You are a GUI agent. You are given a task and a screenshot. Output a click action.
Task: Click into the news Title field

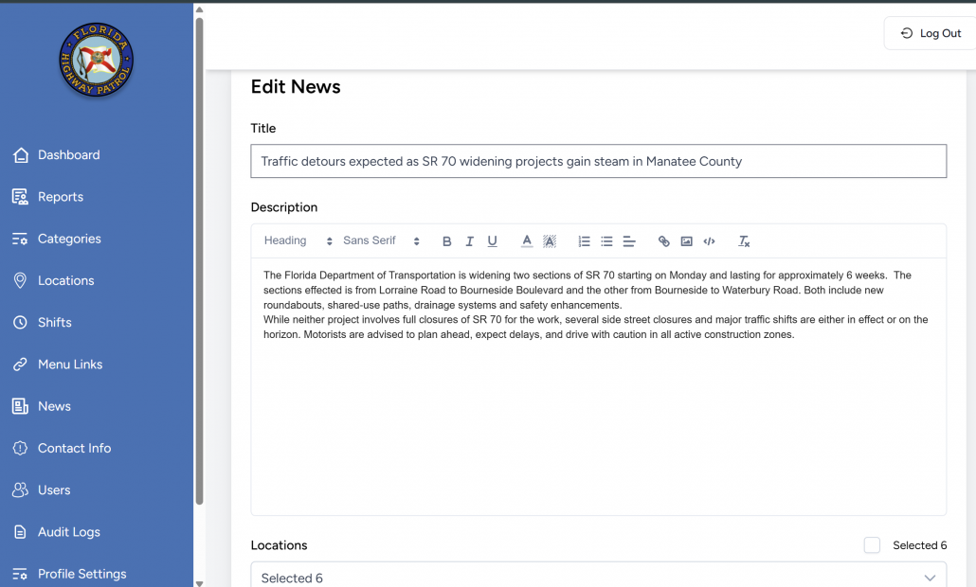pyautogui.click(x=598, y=161)
